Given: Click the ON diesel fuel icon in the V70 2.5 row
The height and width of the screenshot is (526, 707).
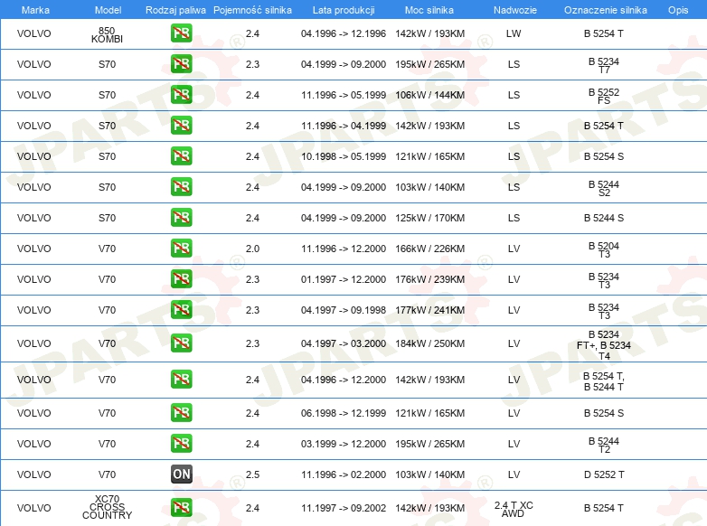Looking at the screenshot, I should tap(181, 474).
